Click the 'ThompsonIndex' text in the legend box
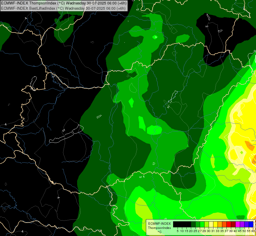Screen dimensions: 256x236 [x=160, y=228]
